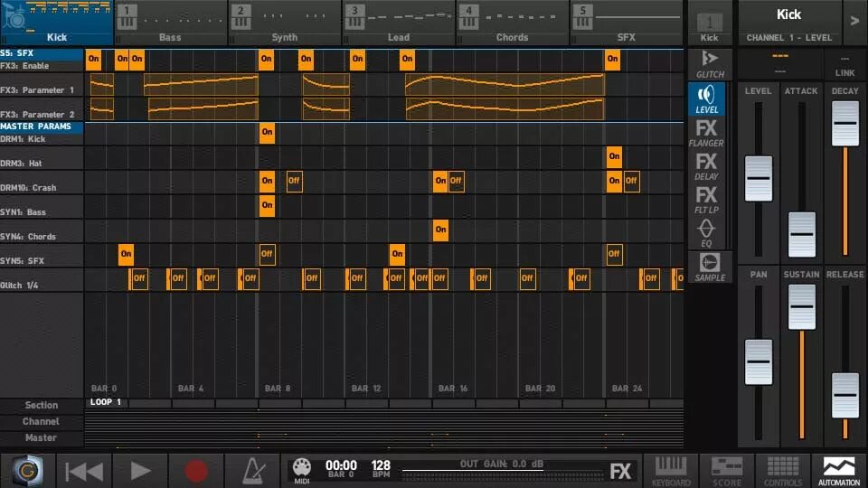The width and height of the screenshot is (868, 488).
Task: Open the master FX button
Action: (x=620, y=472)
